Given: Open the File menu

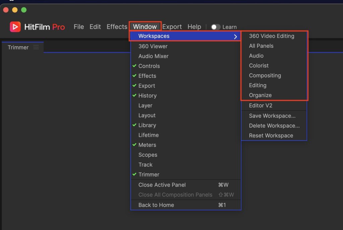Looking at the screenshot, I should tap(79, 27).
